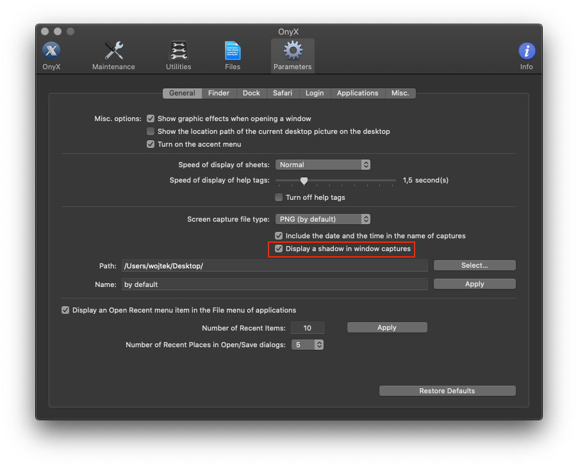Switch to the Applications tab
The image size is (578, 467).
point(358,94)
